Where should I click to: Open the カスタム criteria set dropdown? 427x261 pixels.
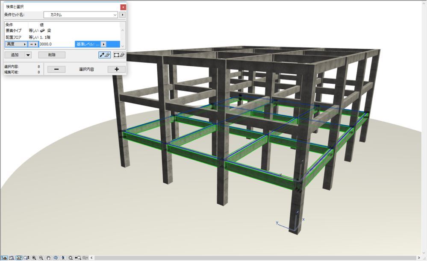(81, 15)
